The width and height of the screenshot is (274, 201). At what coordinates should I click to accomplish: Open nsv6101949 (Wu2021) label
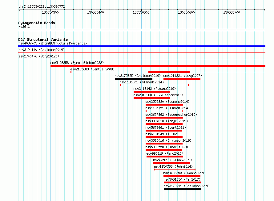(163, 134)
